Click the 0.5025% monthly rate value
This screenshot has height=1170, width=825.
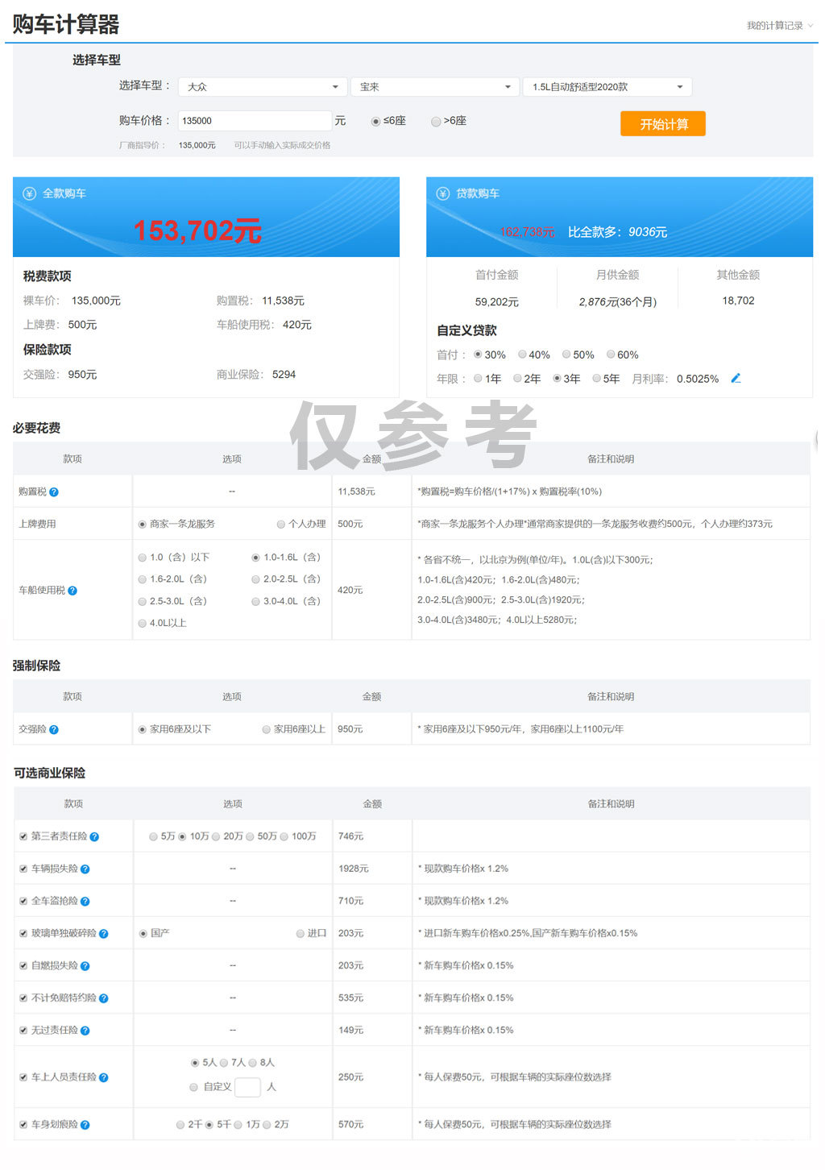[698, 379]
